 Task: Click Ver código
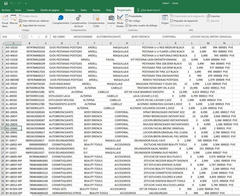[x=132, y=21]
